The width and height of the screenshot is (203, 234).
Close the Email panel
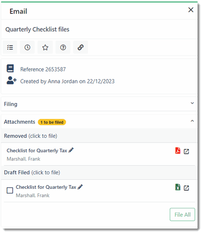191,10
